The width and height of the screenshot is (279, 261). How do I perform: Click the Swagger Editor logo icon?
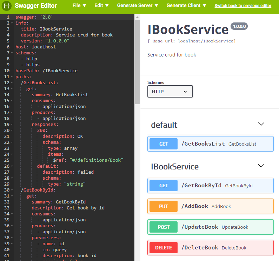coord(7,6)
